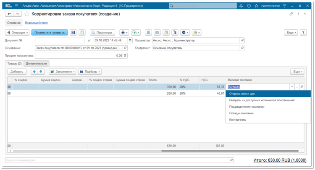Click the Провести и закрыть button

point(50,32)
